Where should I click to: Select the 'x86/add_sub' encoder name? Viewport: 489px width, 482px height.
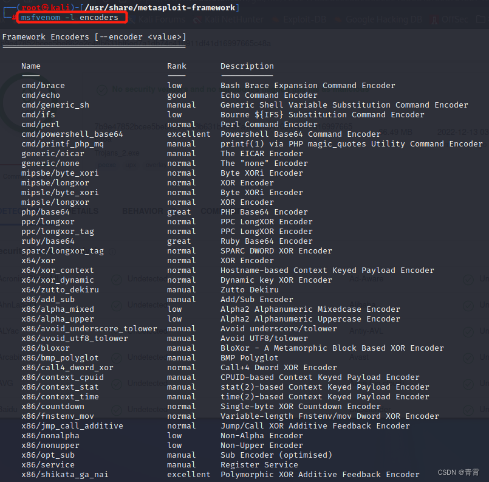click(48, 299)
